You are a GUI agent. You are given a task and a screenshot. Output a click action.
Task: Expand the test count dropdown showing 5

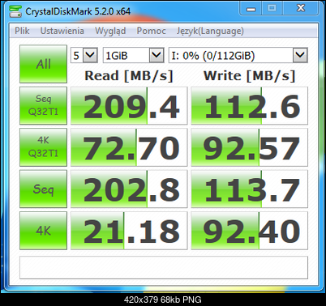coord(90,55)
